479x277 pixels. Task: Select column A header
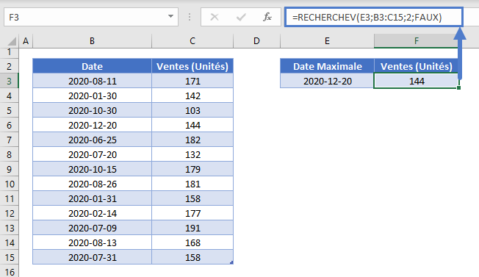(26, 41)
